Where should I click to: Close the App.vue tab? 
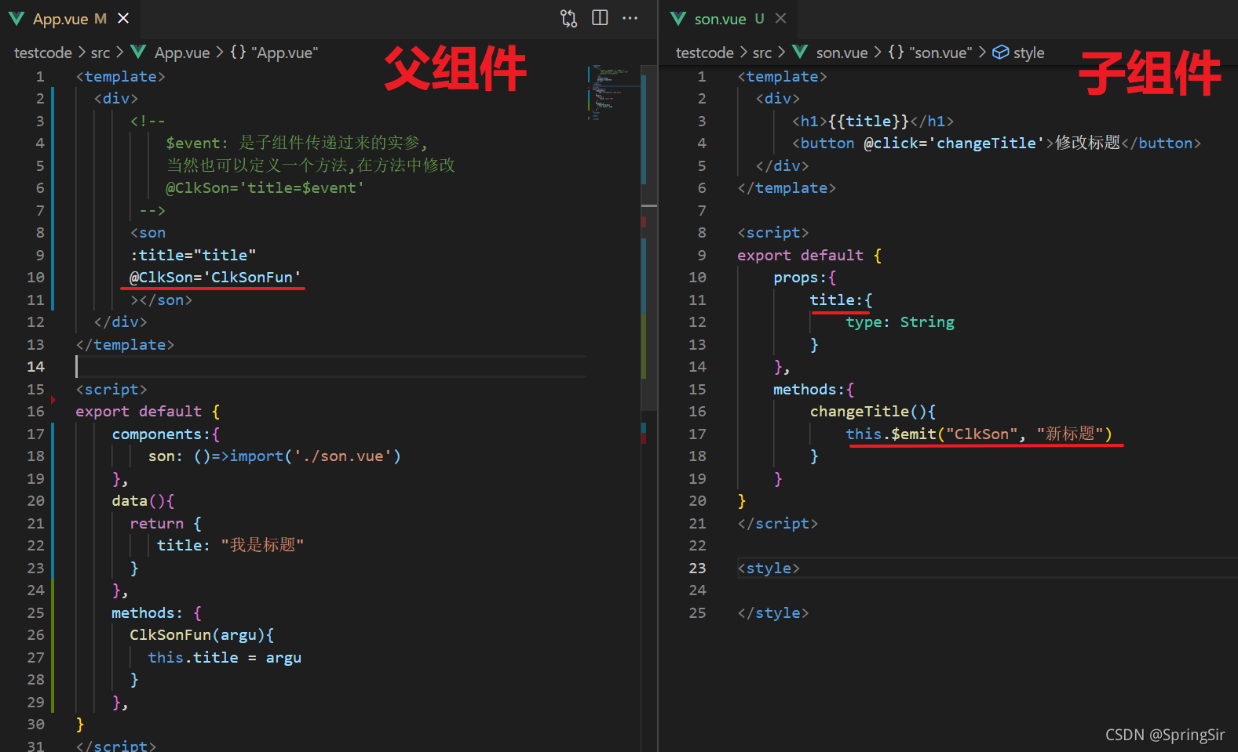pyautogui.click(x=123, y=18)
